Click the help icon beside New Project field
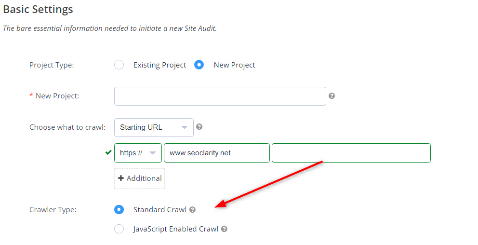478x245 pixels. pyautogui.click(x=332, y=96)
